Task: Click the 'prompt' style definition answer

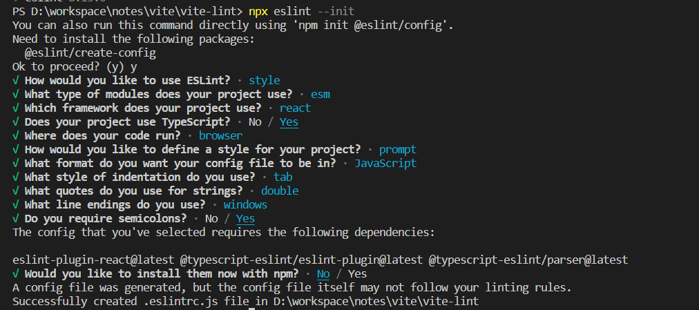Action: pyautogui.click(x=398, y=150)
